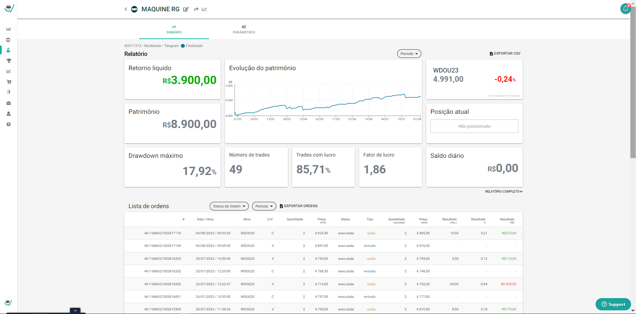Open the help question mark sidebar icon

tap(9, 124)
